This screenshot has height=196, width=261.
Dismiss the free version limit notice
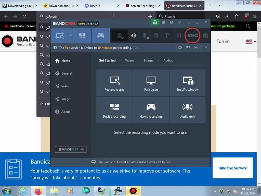136,48
